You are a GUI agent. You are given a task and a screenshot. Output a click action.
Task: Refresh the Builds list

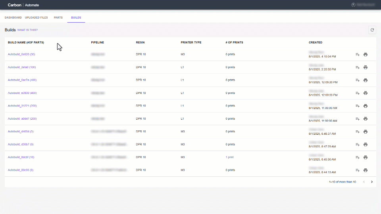tap(372, 30)
